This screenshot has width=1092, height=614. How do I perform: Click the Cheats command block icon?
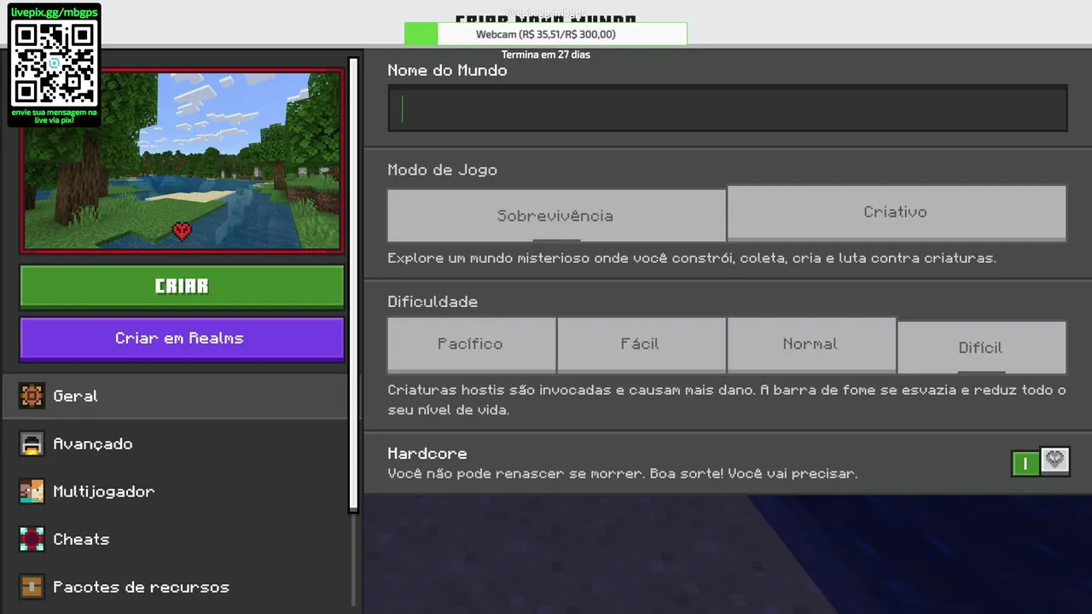tap(32, 539)
